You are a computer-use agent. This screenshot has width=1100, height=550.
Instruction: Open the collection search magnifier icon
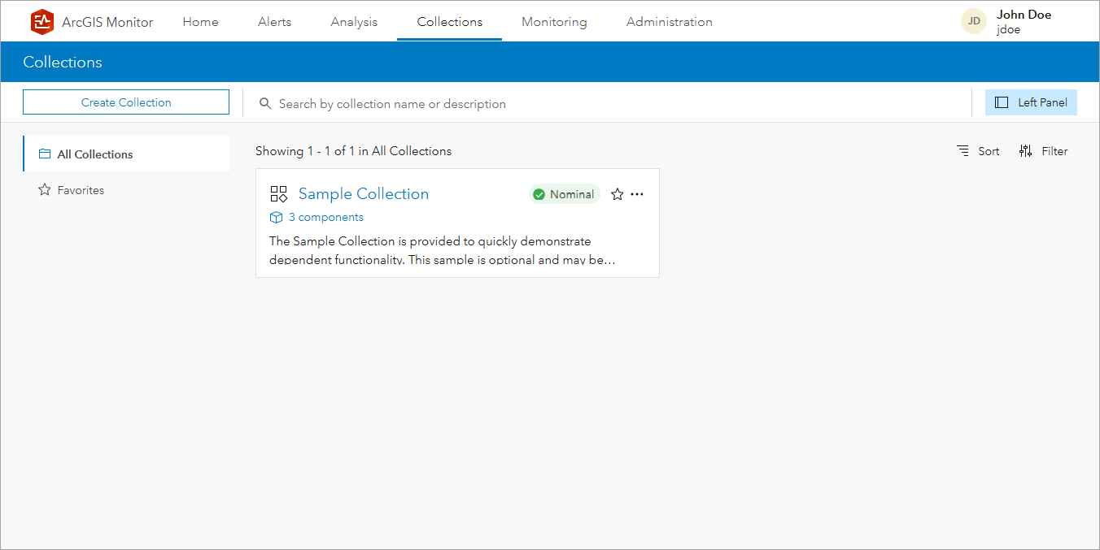point(265,103)
